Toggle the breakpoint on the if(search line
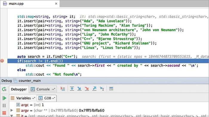The image size is (209, 117). (2, 61)
